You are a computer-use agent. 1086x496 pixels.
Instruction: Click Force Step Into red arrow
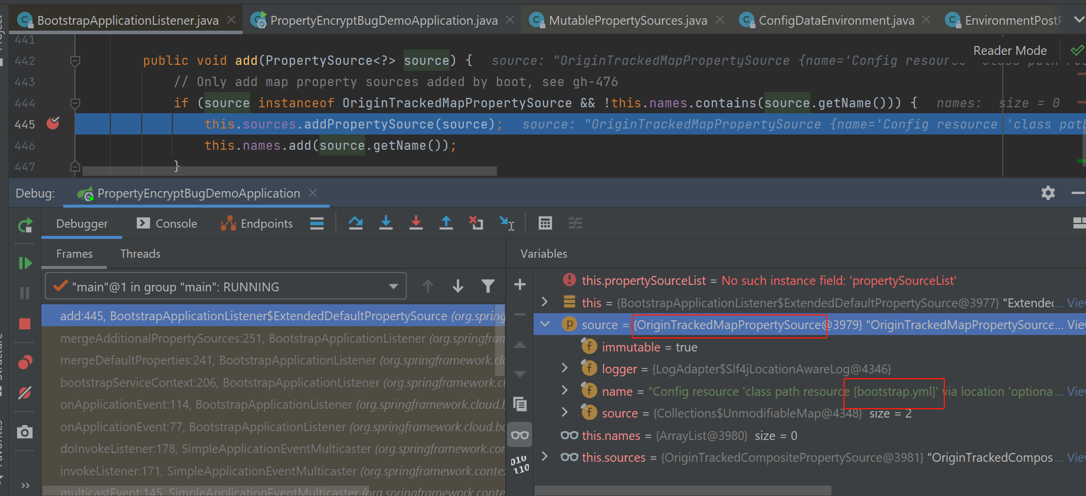(x=416, y=223)
